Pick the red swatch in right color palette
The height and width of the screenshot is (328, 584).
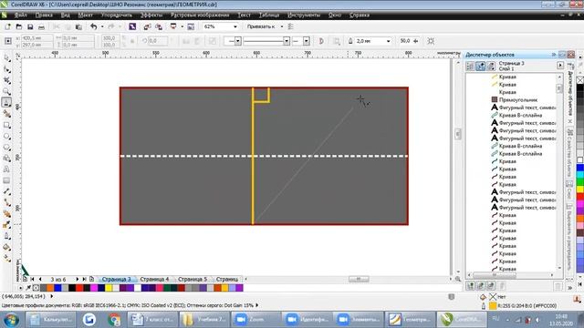coord(580,197)
